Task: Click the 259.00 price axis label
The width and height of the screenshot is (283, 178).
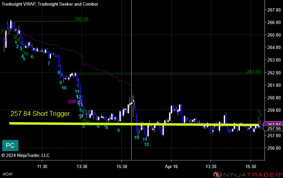Action: tap(274, 110)
